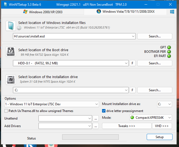
Task: Click the blue Windows logo icon beside the tabs
Action: [172, 12]
